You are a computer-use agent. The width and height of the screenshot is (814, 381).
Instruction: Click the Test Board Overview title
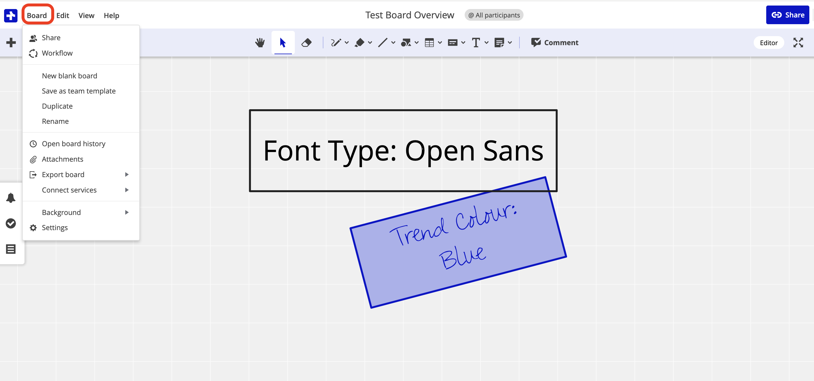tap(410, 15)
